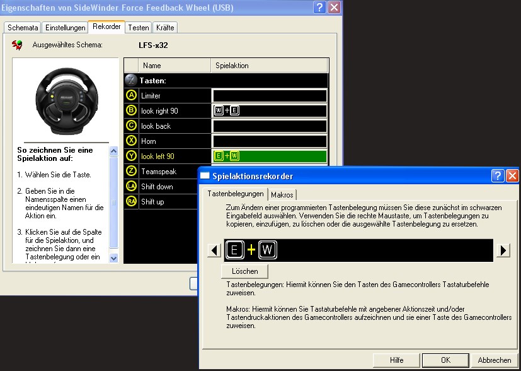Click the scheme icon beside Ausgewähltes Schema
This screenshot has height=371, width=521.
[17, 45]
